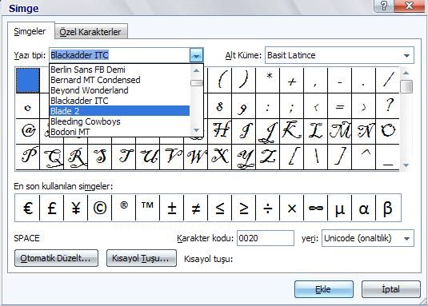Choose Berlin Sans FB Demi font

119,70
